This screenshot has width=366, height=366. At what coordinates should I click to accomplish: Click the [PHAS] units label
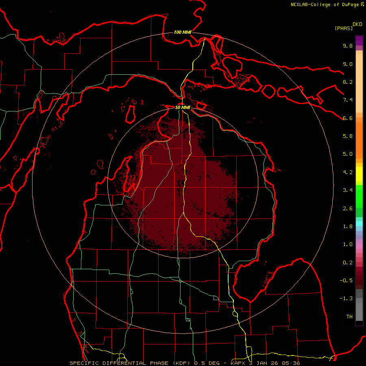coord(344,28)
